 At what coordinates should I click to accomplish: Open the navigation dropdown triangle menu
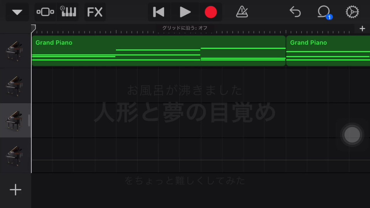tap(17, 12)
